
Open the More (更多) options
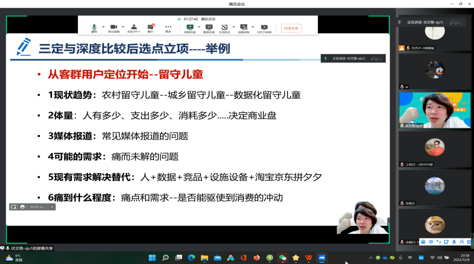pos(168,28)
